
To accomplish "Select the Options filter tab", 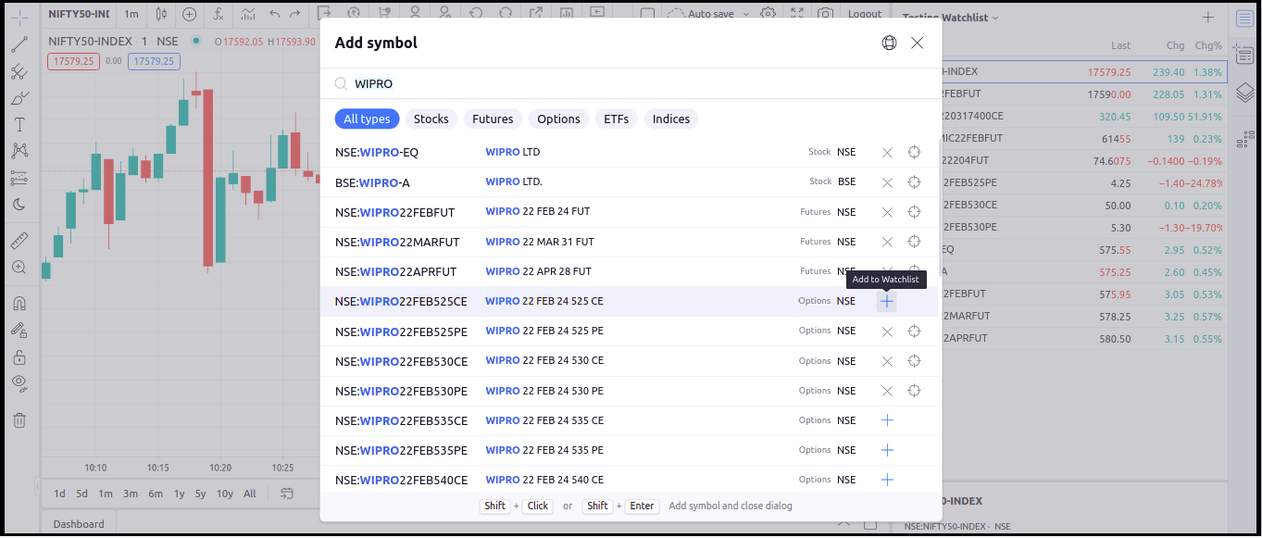I will pyautogui.click(x=558, y=119).
